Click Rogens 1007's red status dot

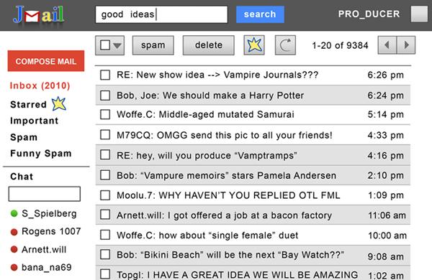14,232
